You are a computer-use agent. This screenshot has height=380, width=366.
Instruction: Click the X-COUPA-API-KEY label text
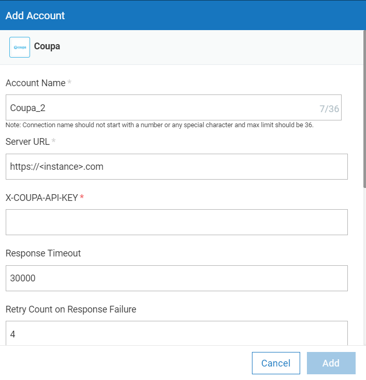[41, 198]
